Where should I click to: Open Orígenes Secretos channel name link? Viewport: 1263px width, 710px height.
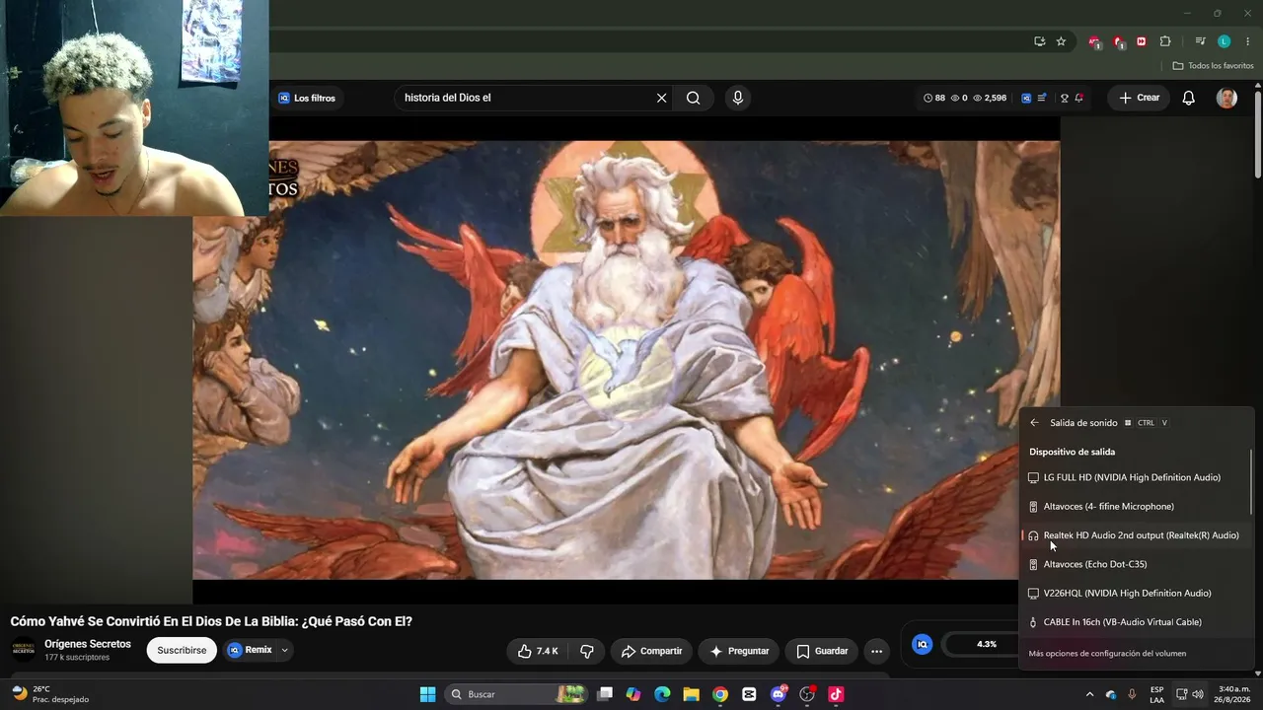[88, 644]
